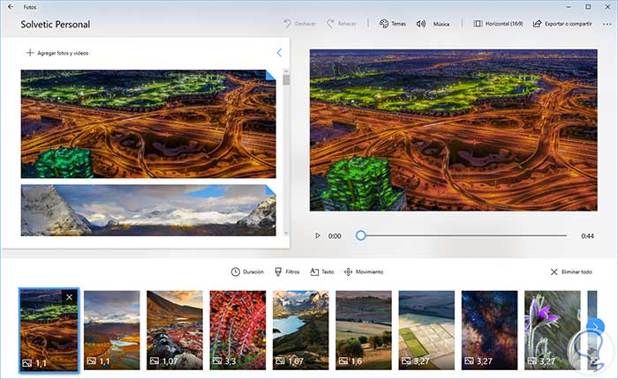Go back using the arrow in title bar
The image size is (618, 379).
(11, 7)
